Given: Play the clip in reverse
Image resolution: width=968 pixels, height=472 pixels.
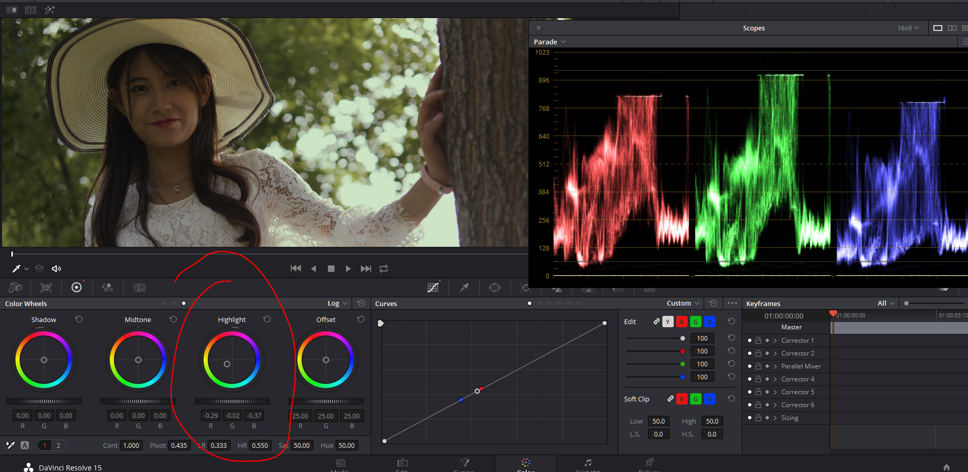Looking at the screenshot, I should [313, 268].
